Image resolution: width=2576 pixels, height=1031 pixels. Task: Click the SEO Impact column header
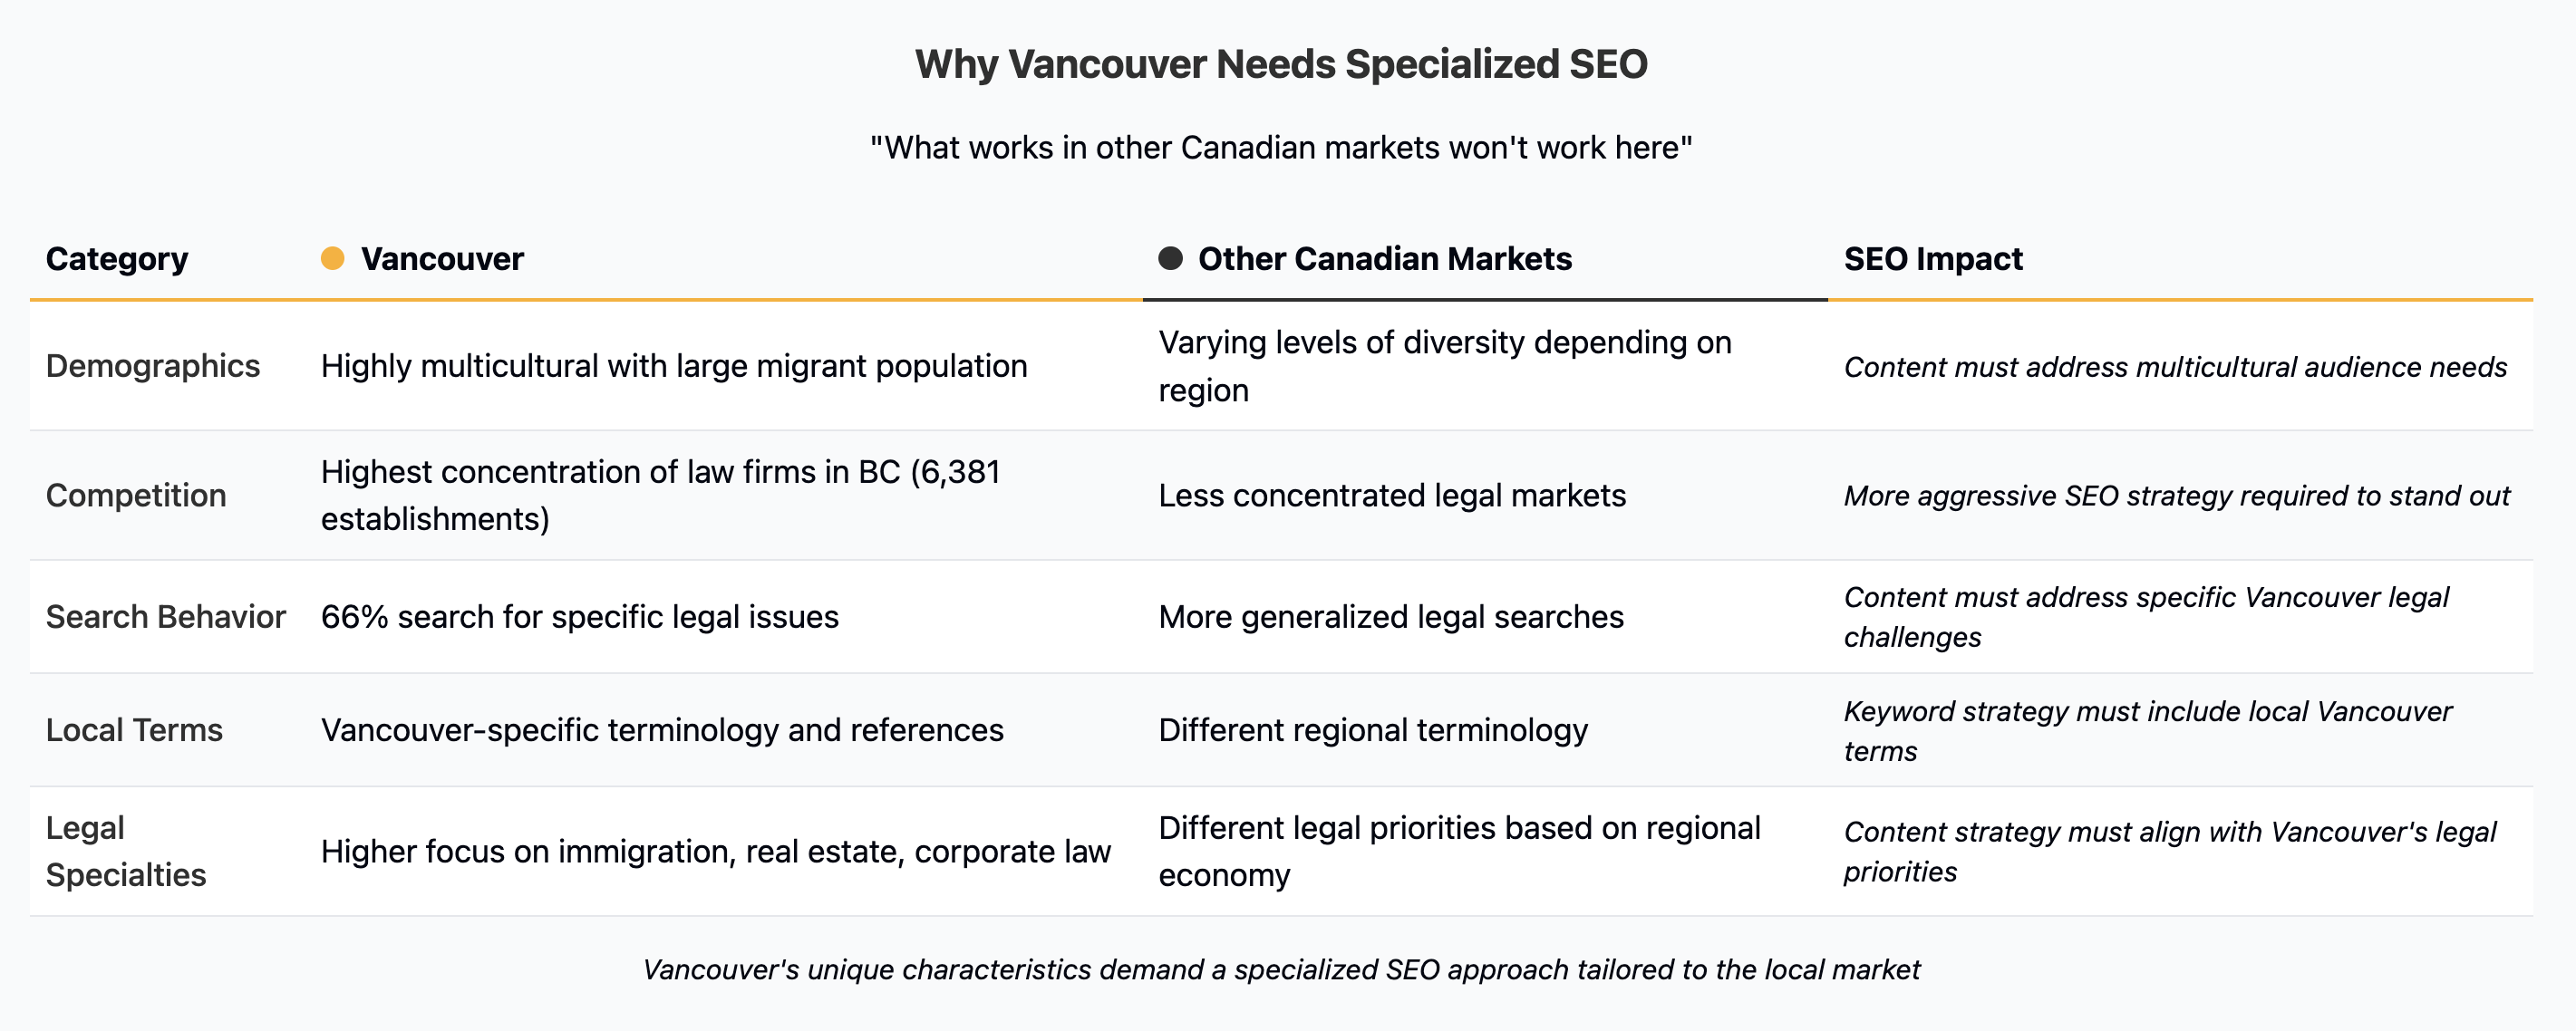tap(1932, 259)
